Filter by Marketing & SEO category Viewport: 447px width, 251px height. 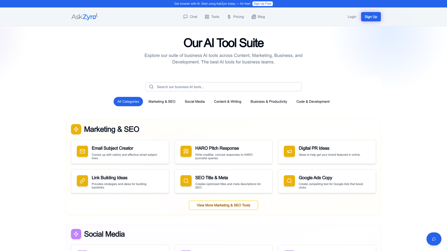click(162, 102)
